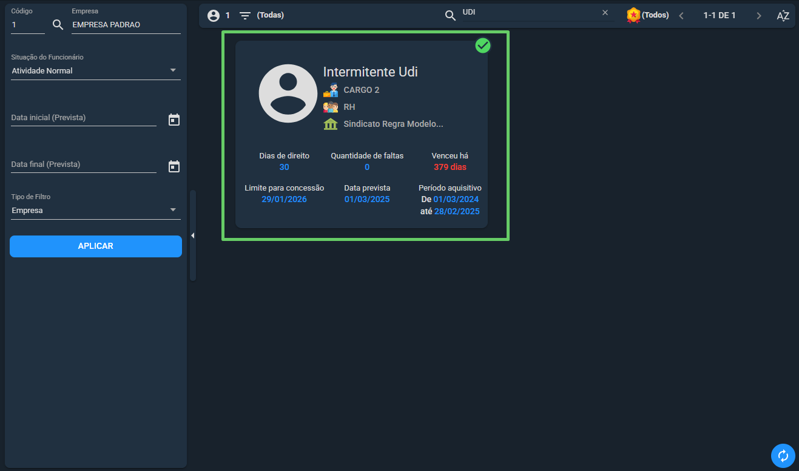799x471 pixels.
Task: Click the Sindicato Regra Modelo... text
Action: [394, 124]
